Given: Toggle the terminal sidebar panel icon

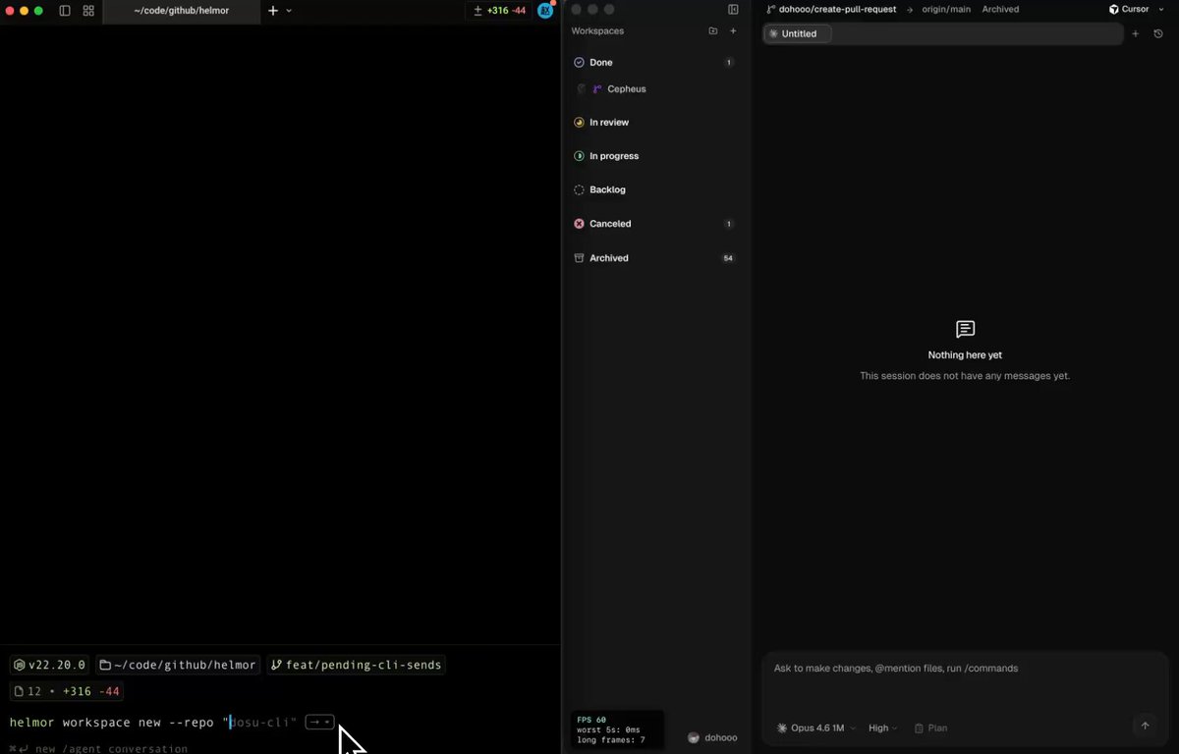Looking at the screenshot, I should (x=65, y=11).
